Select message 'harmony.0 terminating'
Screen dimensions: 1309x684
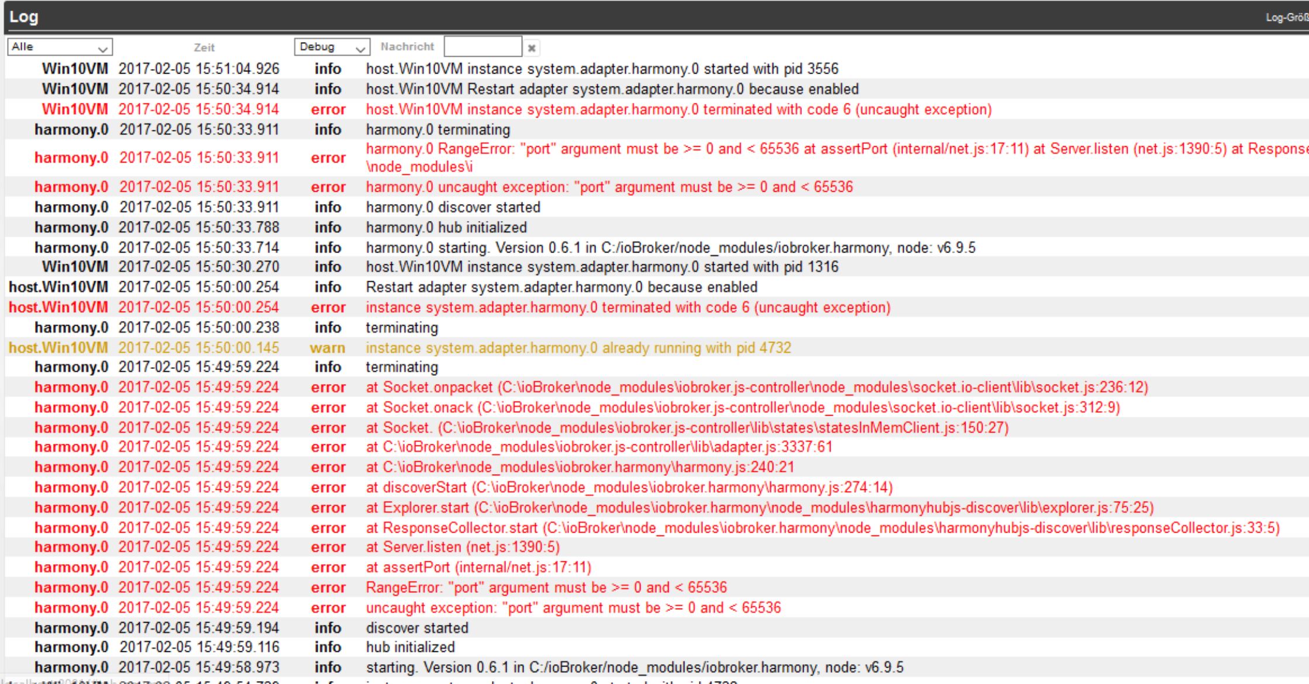438,129
